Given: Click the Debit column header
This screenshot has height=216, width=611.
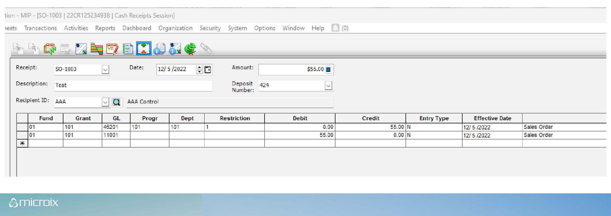Looking at the screenshot, I should pyautogui.click(x=300, y=118).
